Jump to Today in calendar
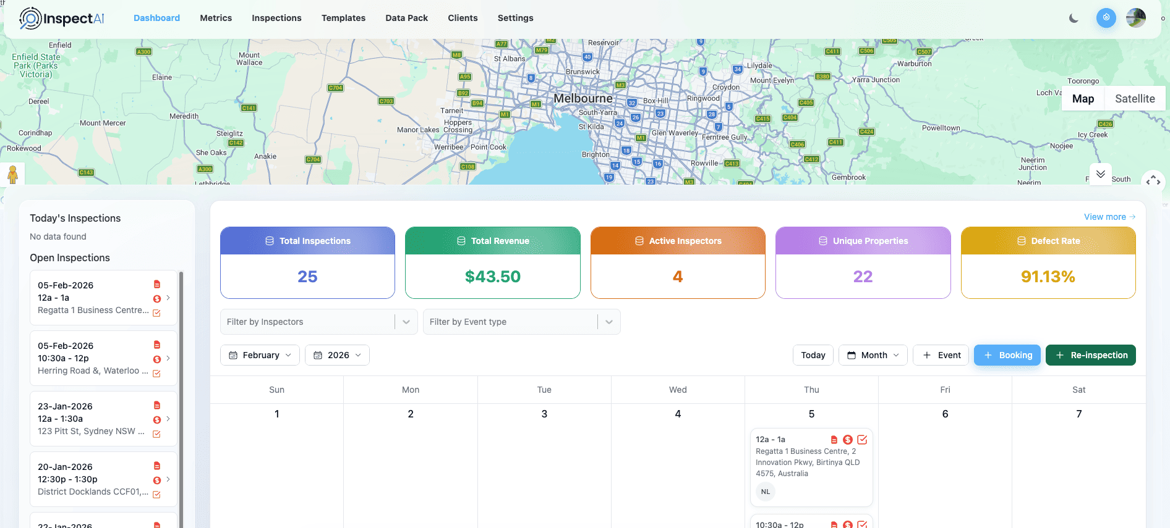The image size is (1170, 528). [813, 355]
